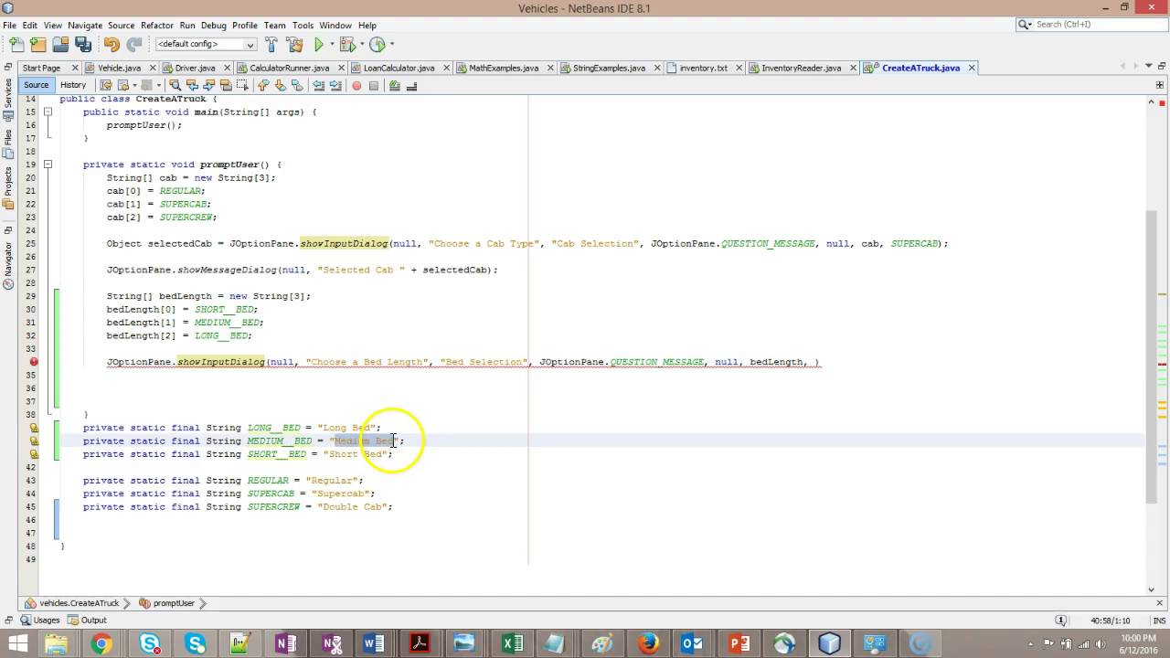Click the Open Project toolbar icon
Viewport: 1170px width, 658px height.
(x=60, y=44)
